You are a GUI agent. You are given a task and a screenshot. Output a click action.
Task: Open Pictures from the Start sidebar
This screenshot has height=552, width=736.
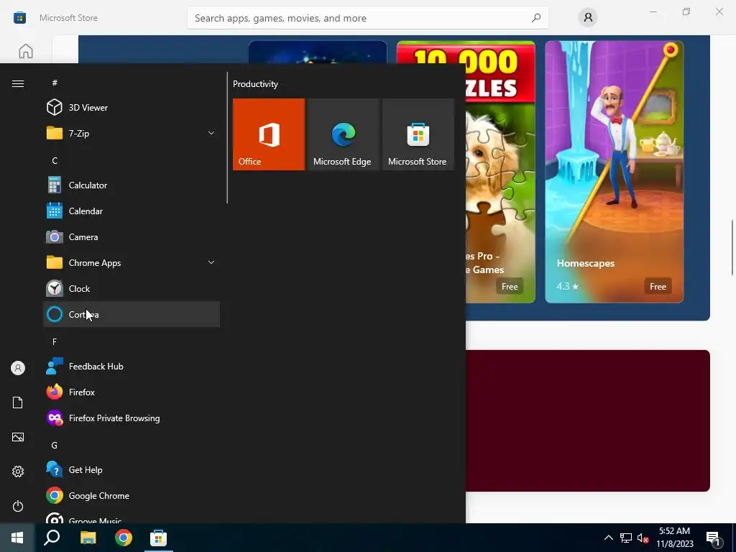tap(18, 437)
